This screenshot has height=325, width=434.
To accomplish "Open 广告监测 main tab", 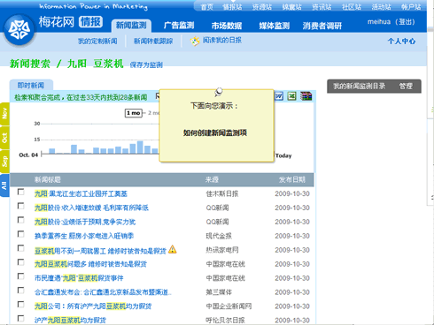I will (x=179, y=26).
